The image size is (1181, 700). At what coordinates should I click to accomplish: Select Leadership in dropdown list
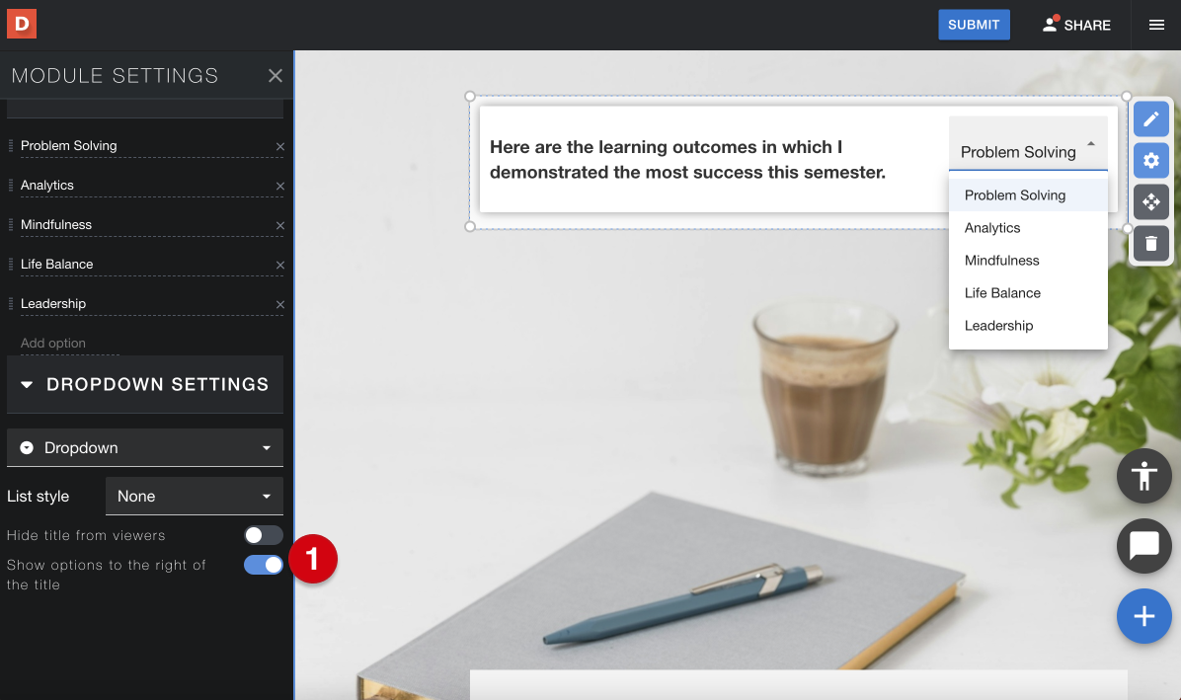coord(1028,326)
